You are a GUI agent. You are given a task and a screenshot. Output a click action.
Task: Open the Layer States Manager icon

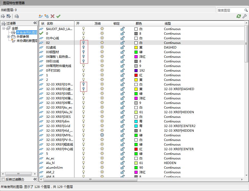click(x=17, y=16)
